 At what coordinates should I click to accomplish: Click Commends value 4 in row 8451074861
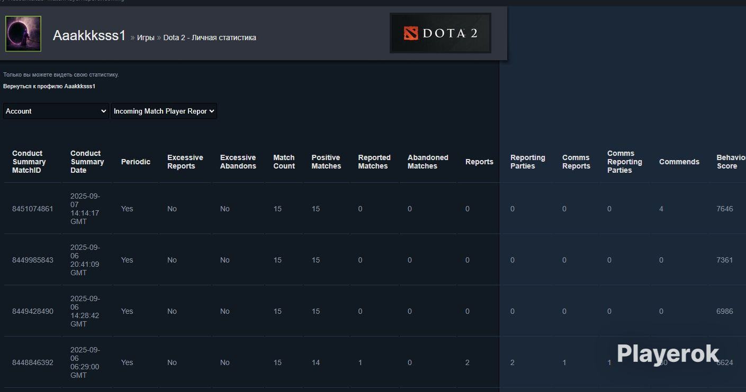pos(661,209)
